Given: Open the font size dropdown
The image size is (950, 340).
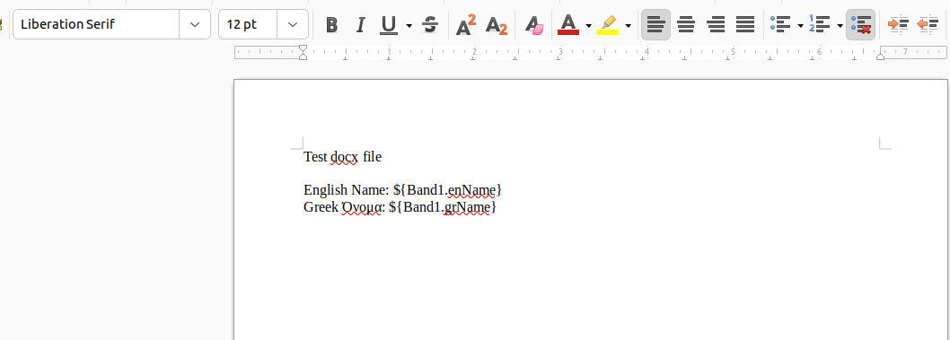Looking at the screenshot, I should pyautogui.click(x=294, y=24).
